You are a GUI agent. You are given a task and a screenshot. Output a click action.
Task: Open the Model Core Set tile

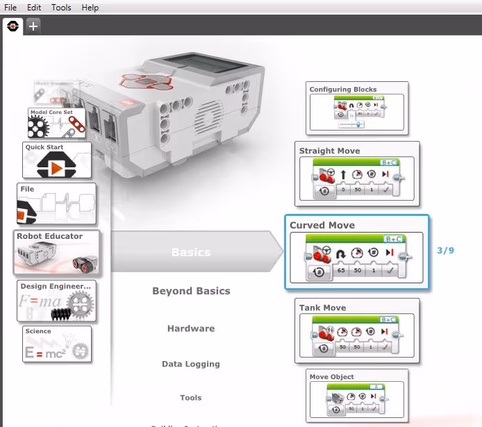coord(56,123)
